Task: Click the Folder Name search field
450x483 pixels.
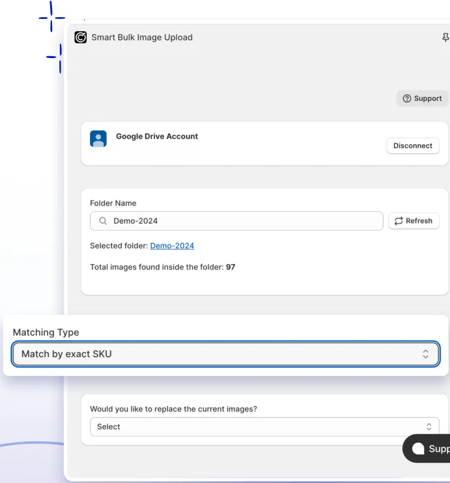Action: pyautogui.click(x=236, y=221)
